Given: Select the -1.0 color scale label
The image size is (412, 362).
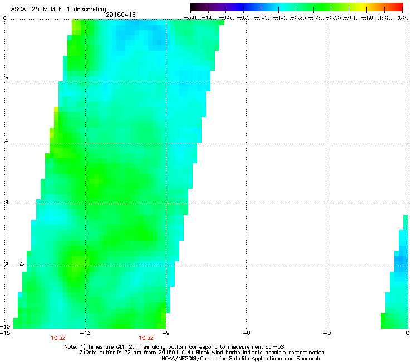Looking at the screenshot, I should [208, 18].
